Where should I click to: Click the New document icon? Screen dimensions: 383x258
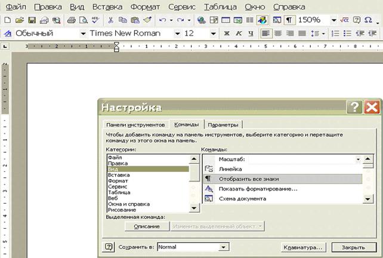pyautogui.click(x=7, y=20)
